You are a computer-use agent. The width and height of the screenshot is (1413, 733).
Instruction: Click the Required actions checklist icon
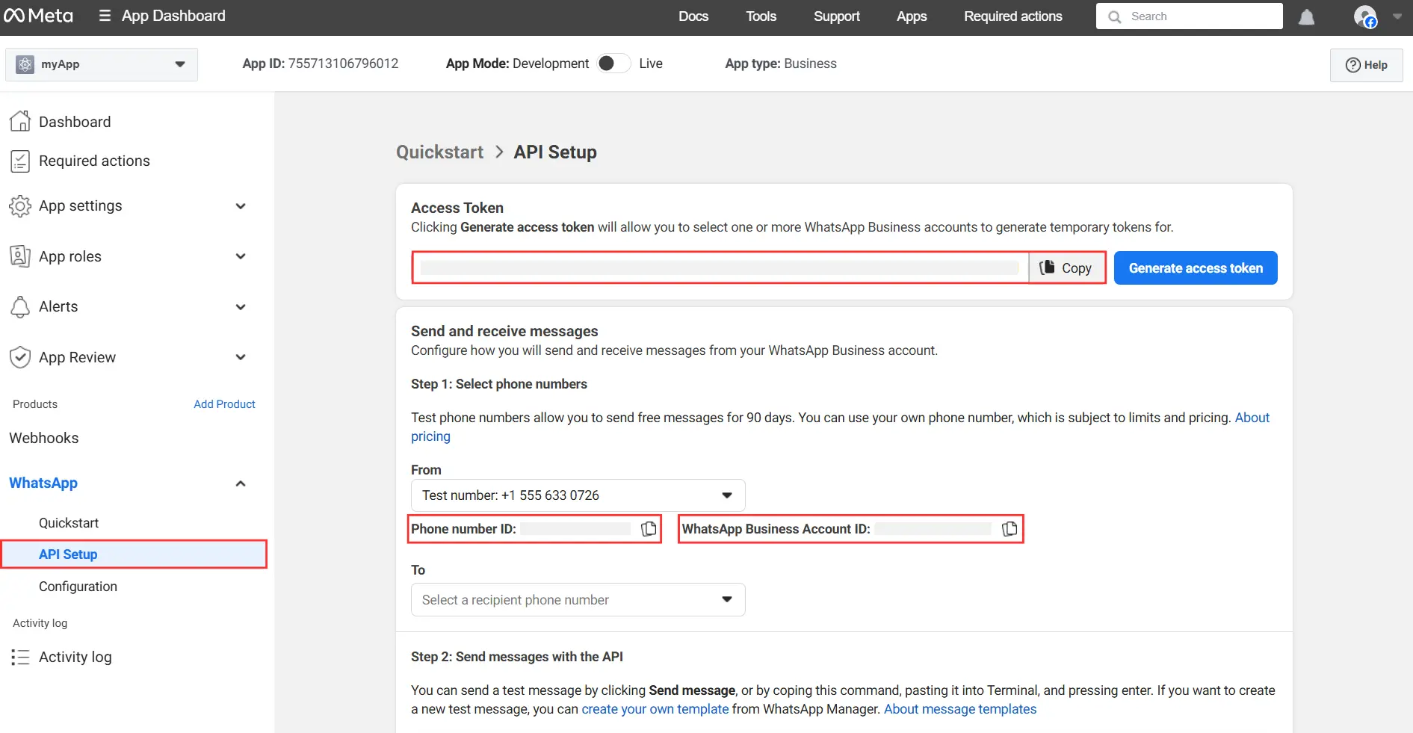[x=20, y=161]
